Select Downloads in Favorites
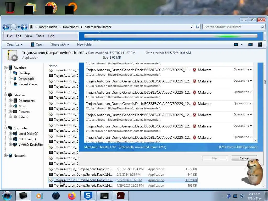 tap(26, 79)
